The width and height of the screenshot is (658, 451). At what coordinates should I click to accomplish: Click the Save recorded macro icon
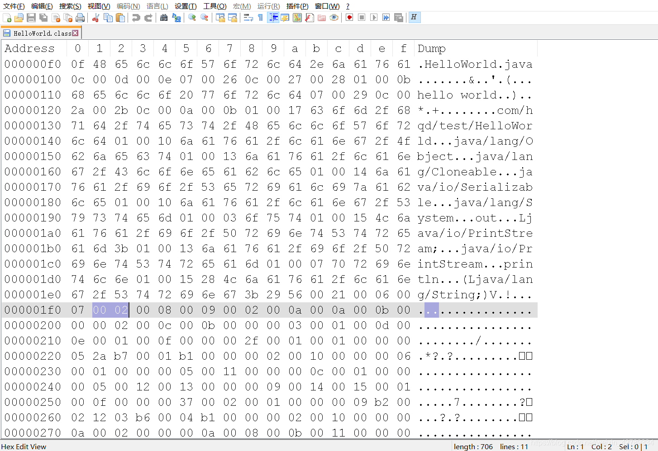point(399,18)
